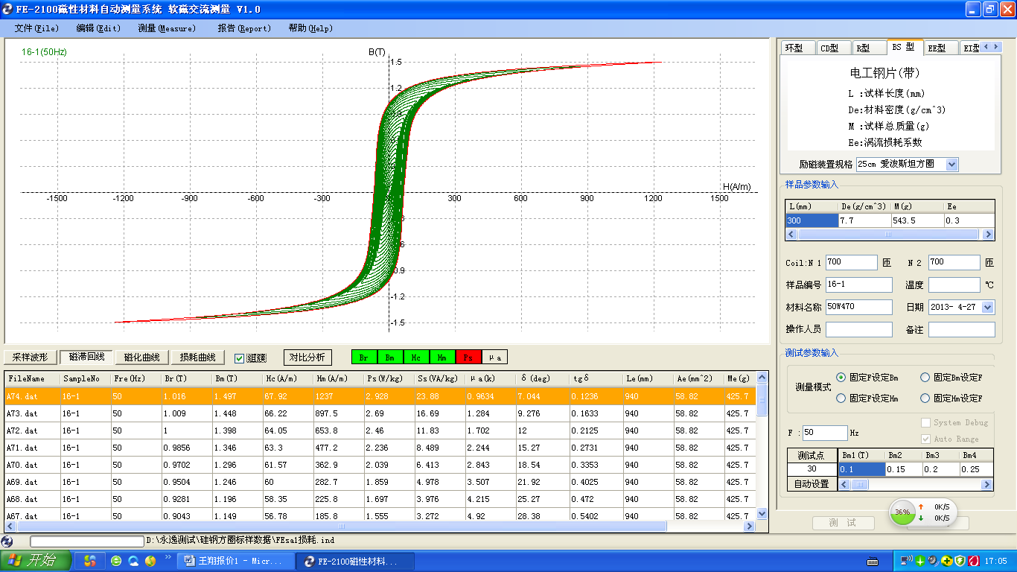
Task: Switch to the R型 sample tab
Action: [x=868, y=48]
